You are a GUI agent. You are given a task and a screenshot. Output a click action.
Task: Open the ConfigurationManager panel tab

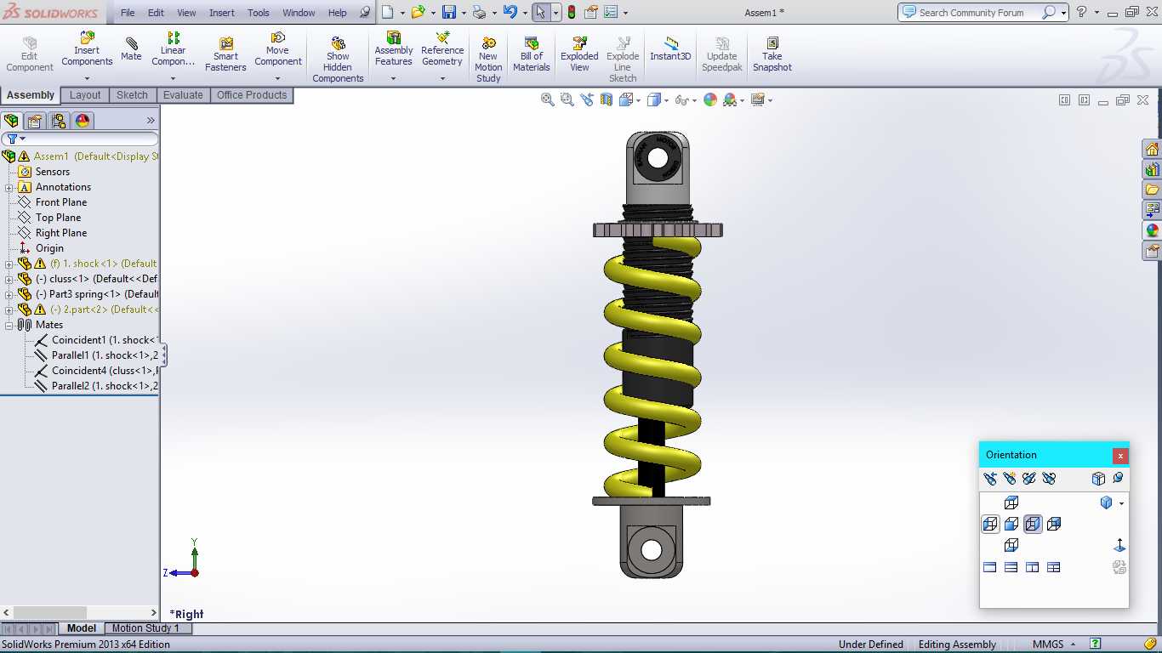click(58, 121)
